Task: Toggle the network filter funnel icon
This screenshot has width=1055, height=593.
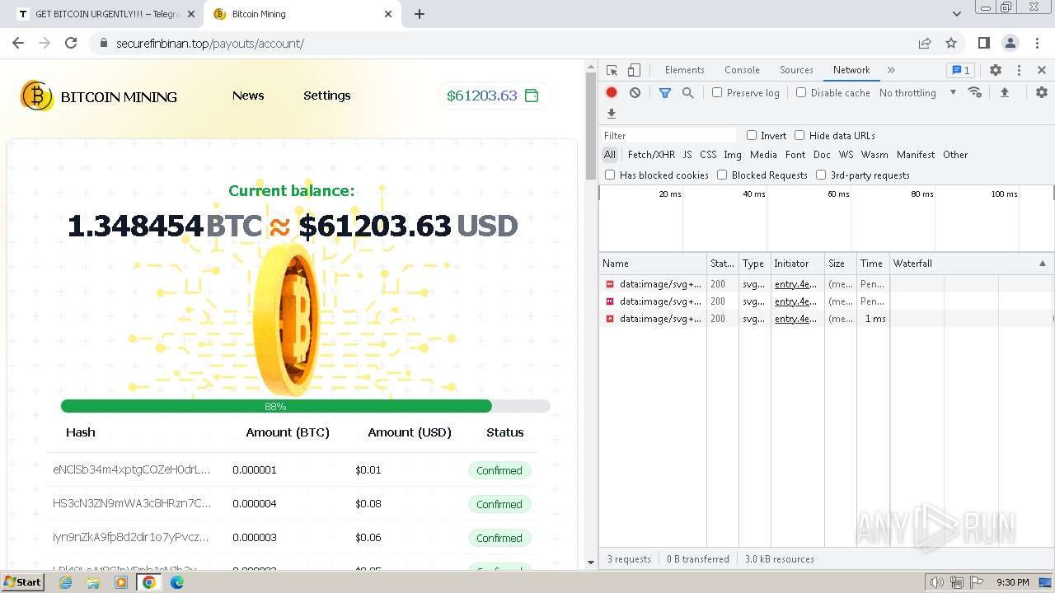Action: pyautogui.click(x=665, y=93)
